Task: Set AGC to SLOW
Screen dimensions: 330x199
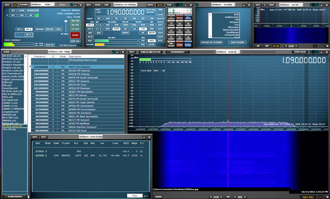Action: click(x=152, y=45)
